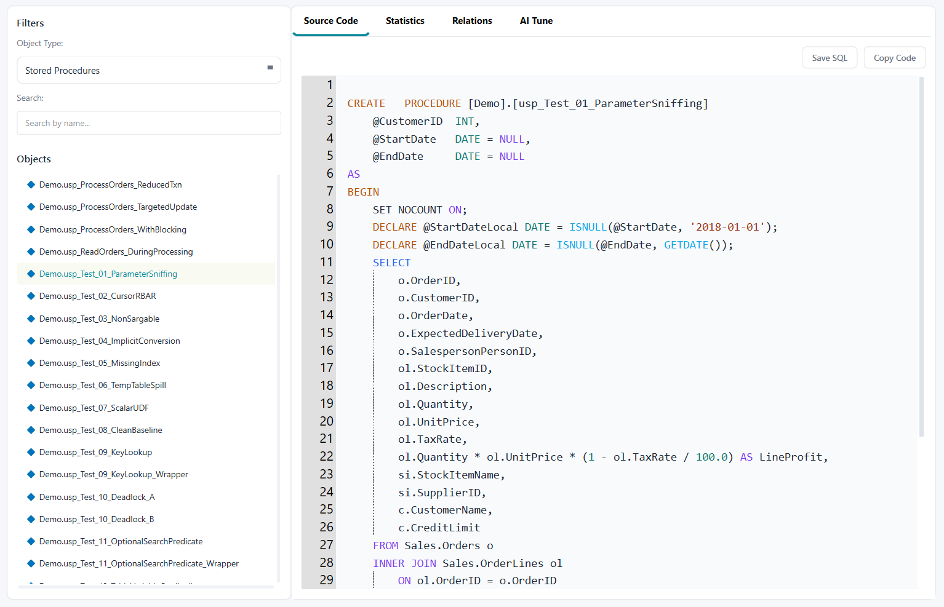Select Demo.usp_Test_09_KeyLookup procedure
The width and height of the screenshot is (944, 607).
146,452
